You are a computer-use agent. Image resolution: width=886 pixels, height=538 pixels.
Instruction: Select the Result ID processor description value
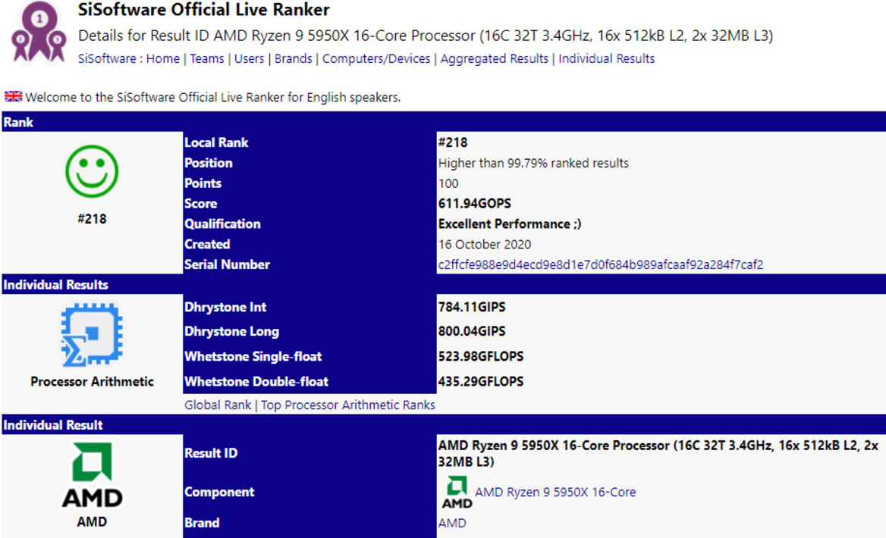(x=658, y=453)
